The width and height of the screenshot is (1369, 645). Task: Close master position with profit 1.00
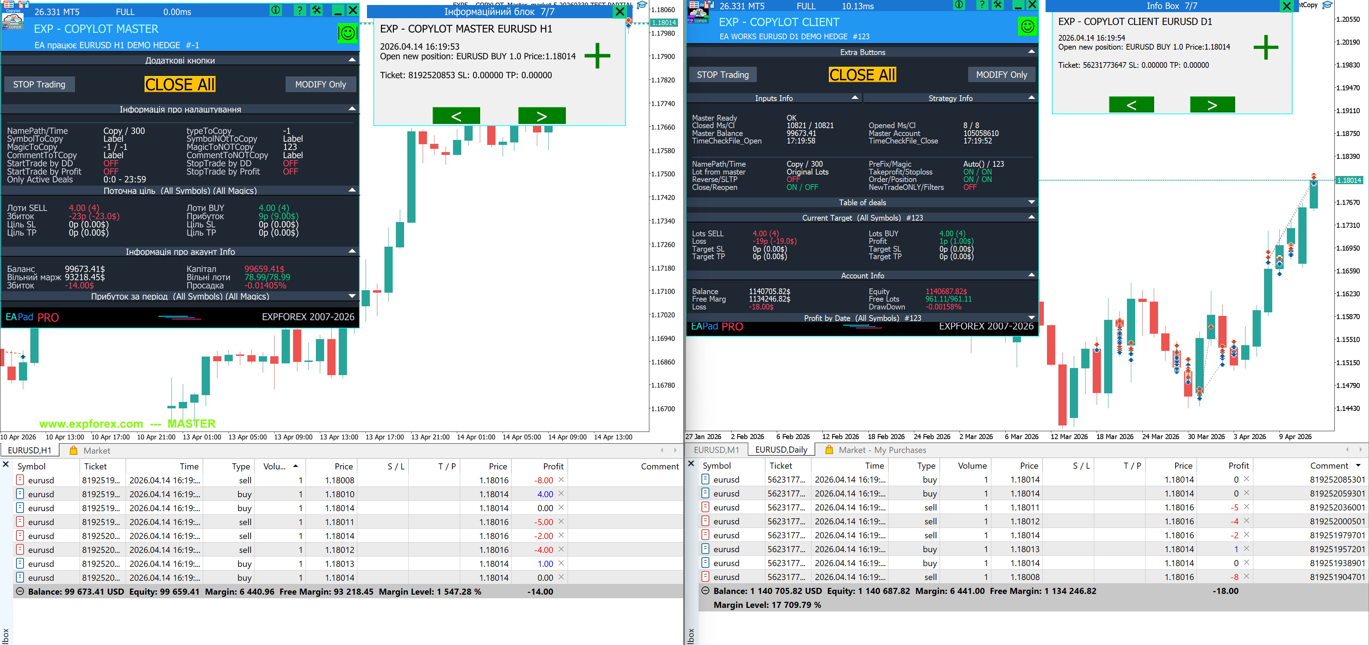[561, 563]
